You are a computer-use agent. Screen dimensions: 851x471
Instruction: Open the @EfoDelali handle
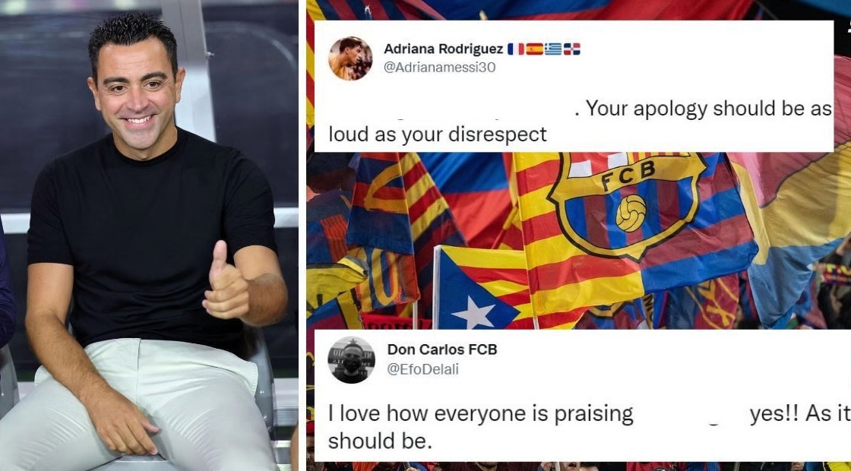pos(422,369)
